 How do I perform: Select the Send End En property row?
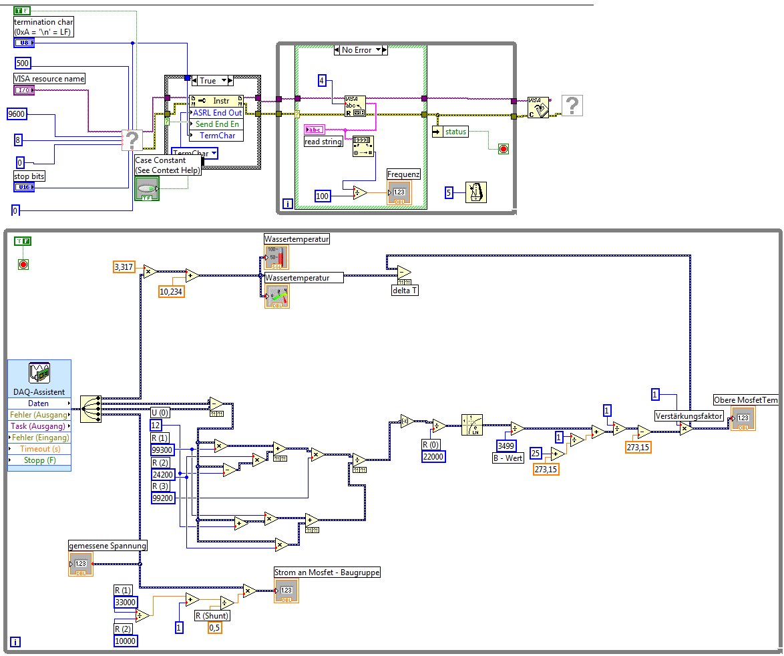click(216, 124)
